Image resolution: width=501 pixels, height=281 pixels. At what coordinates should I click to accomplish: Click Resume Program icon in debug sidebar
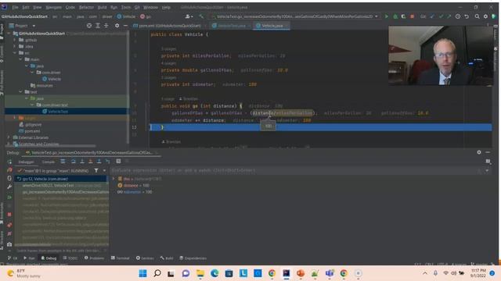click(x=9, y=197)
